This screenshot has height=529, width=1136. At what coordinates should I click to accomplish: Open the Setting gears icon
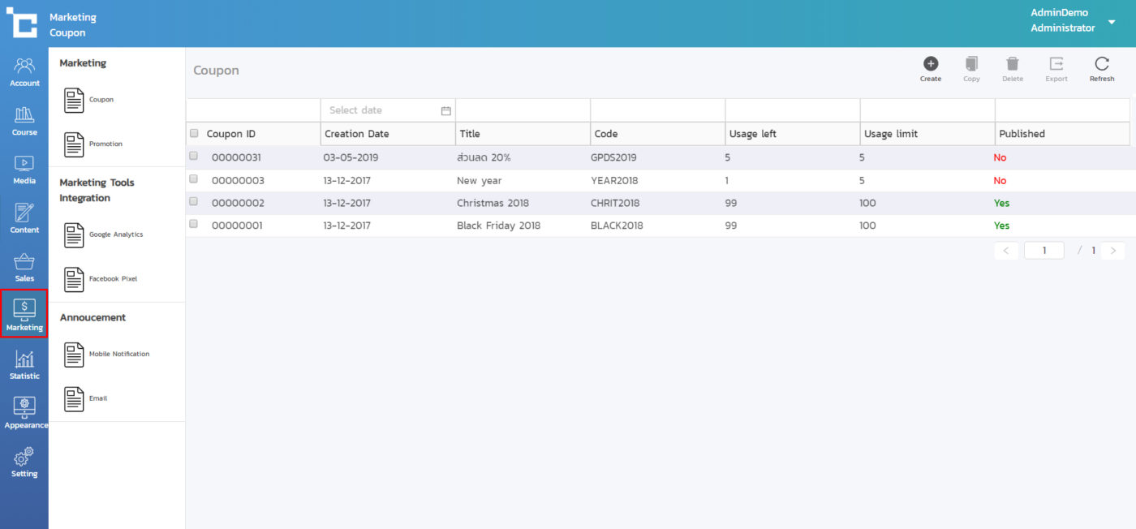pyautogui.click(x=24, y=462)
